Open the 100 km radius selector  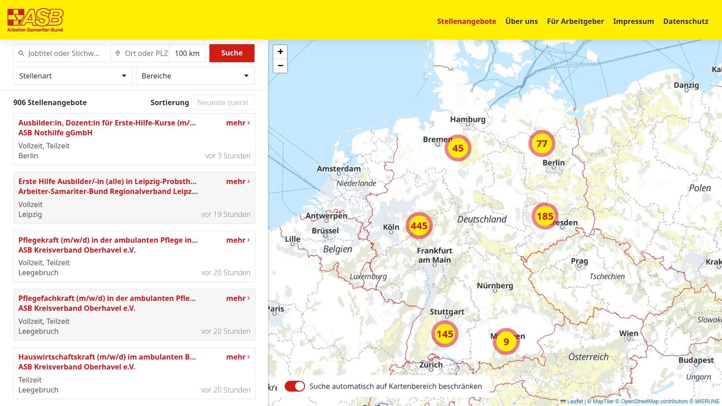[187, 53]
